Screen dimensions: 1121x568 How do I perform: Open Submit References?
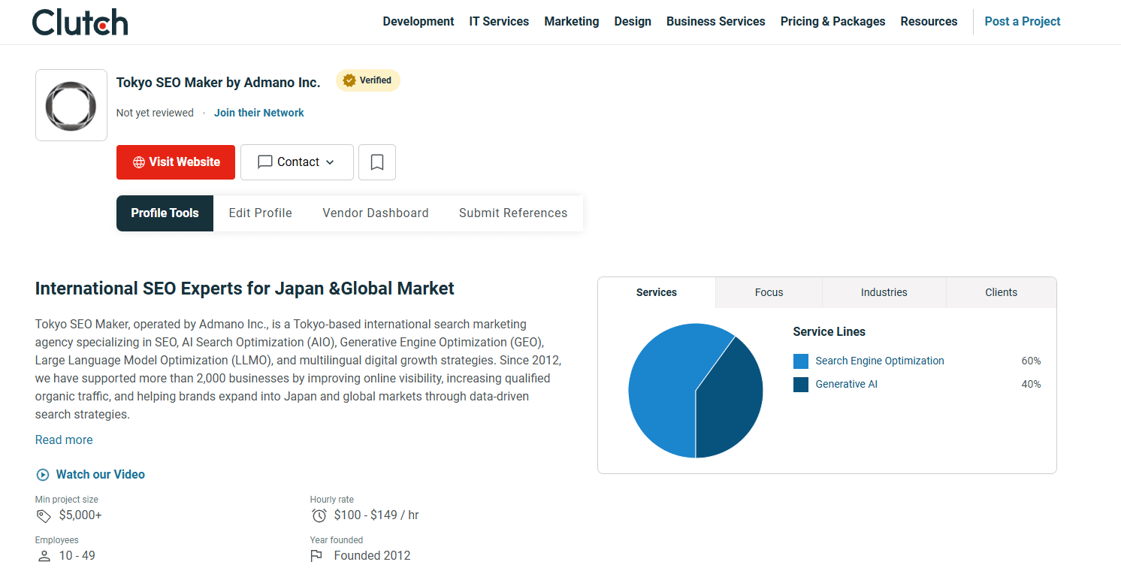(x=513, y=213)
